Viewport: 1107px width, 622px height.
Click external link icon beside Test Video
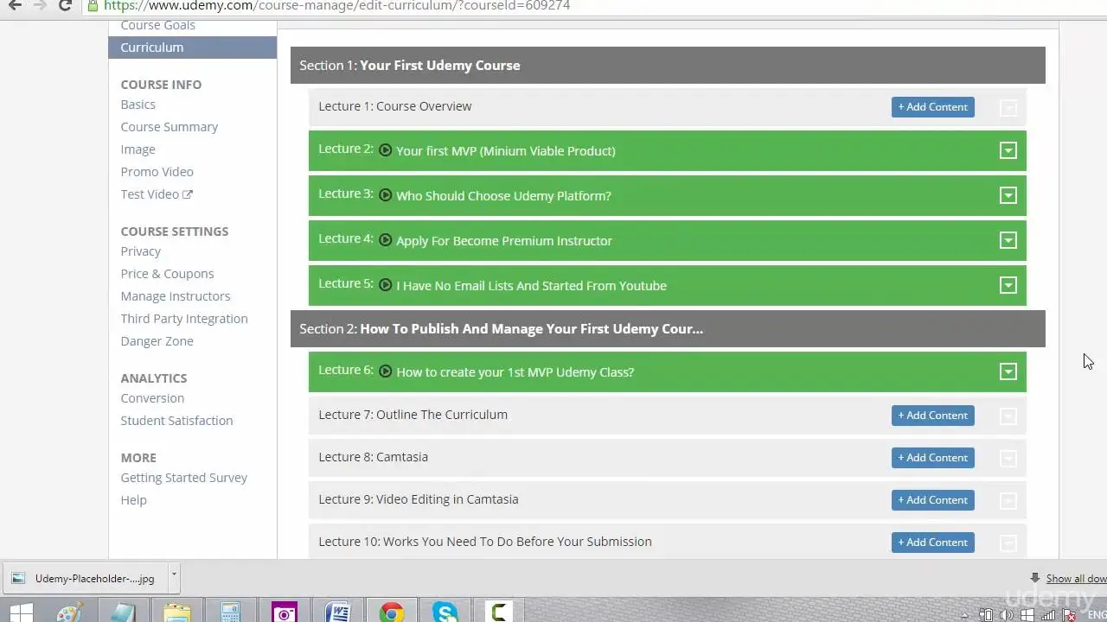188,194
